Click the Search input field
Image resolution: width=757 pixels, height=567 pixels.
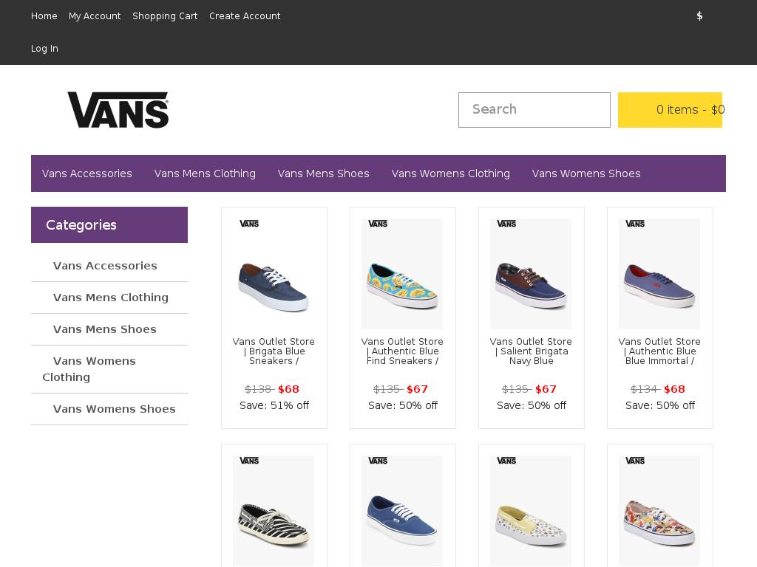(534, 110)
